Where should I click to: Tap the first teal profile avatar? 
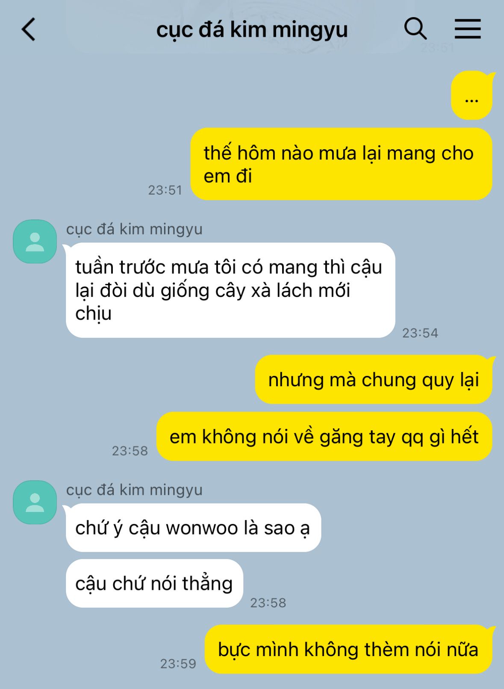(35, 242)
